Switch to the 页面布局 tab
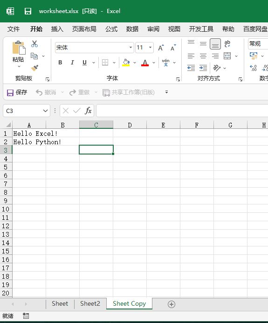 click(x=84, y=29)
